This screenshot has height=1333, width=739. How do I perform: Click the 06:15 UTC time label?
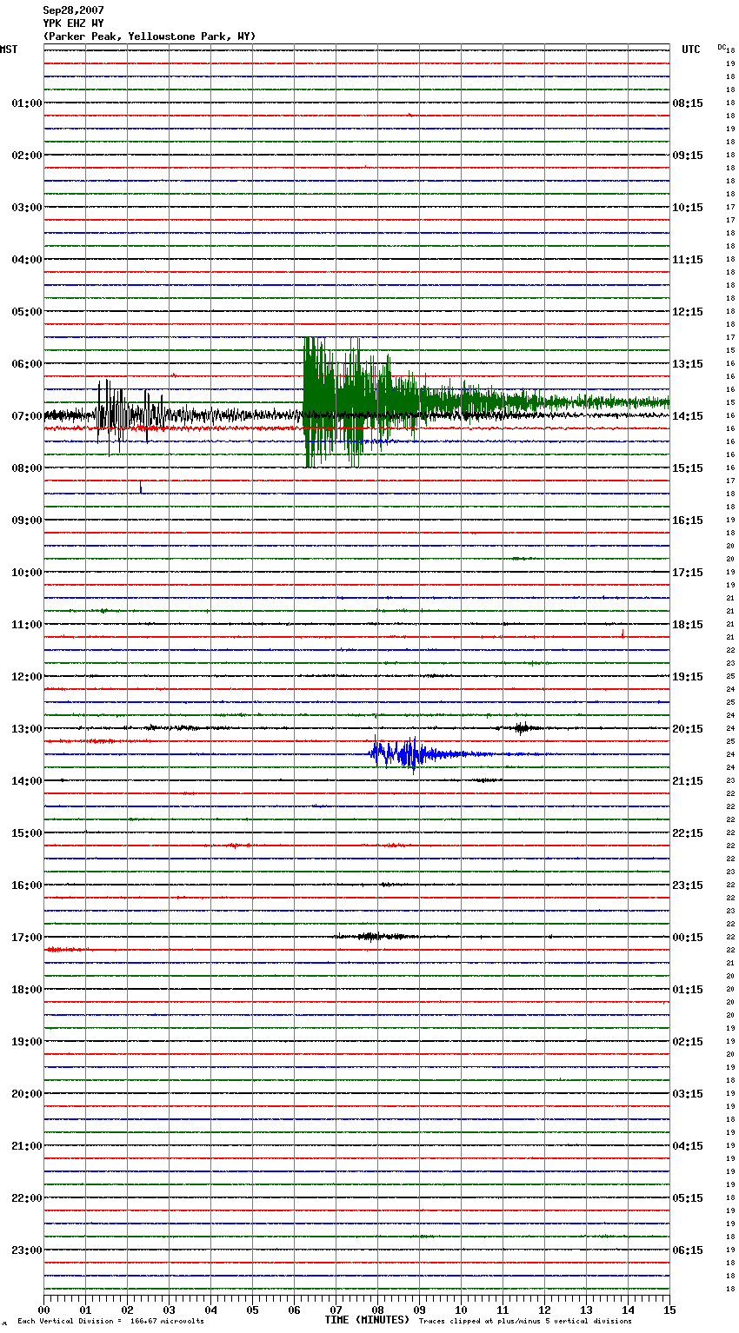click(688, 1250)
